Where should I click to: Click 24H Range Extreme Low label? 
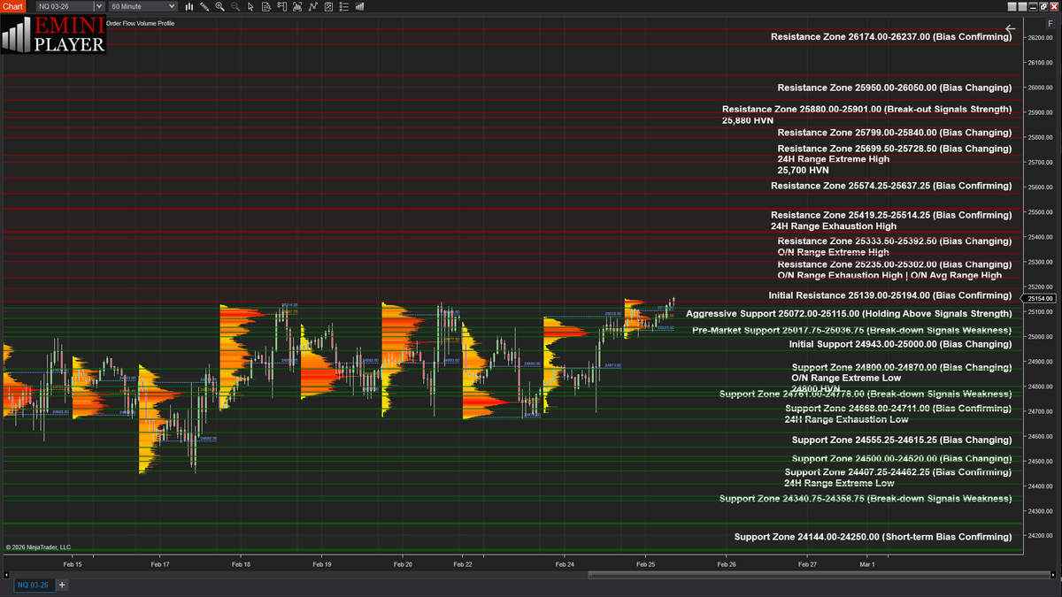coord(839,483)
